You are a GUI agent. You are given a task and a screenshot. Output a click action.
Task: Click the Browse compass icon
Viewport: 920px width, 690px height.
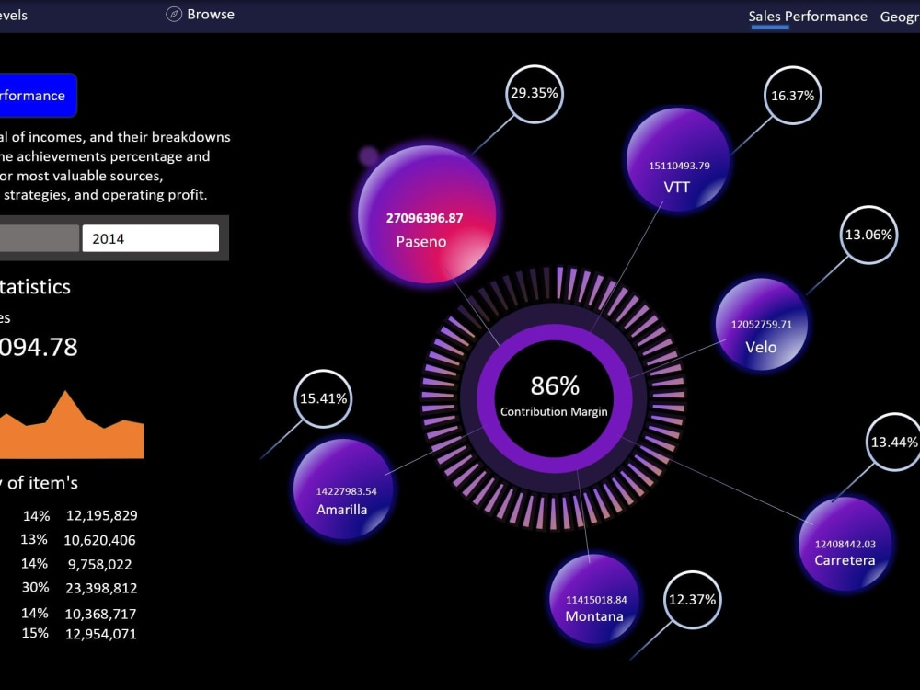[173, 14]
